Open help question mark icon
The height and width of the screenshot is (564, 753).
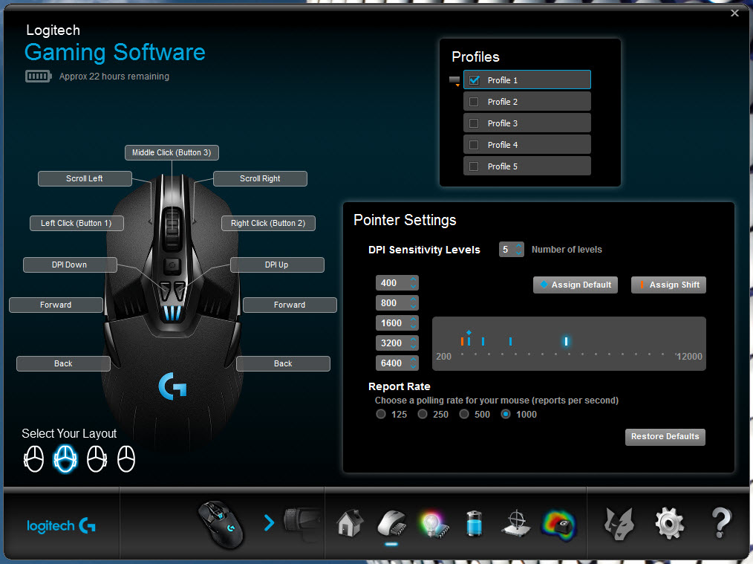(x=721, y=522)
